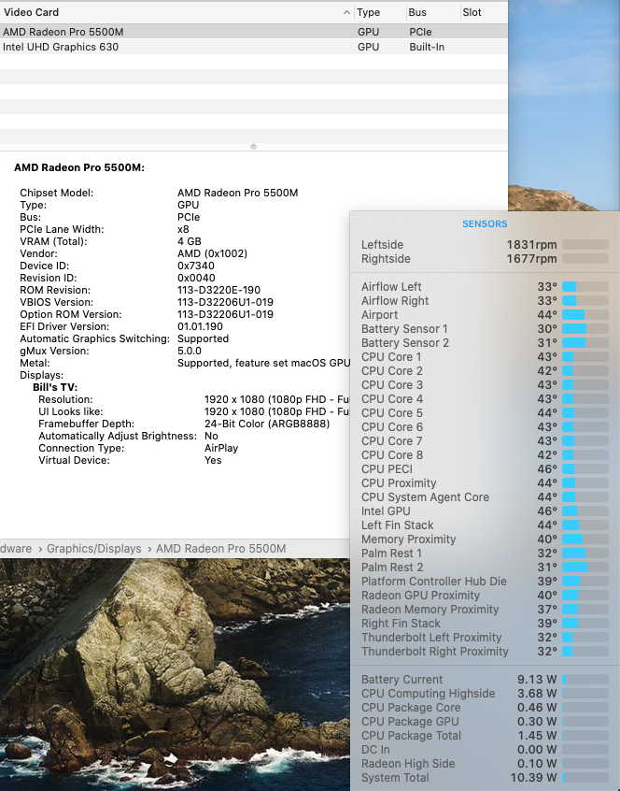
Task: Click the Airflow Right sensor row
Action: coord(485,301)
